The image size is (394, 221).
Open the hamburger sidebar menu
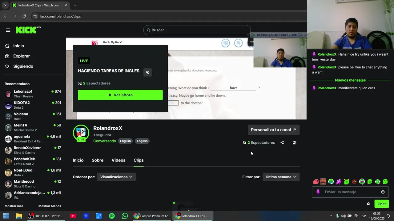(x=8, y=30)
